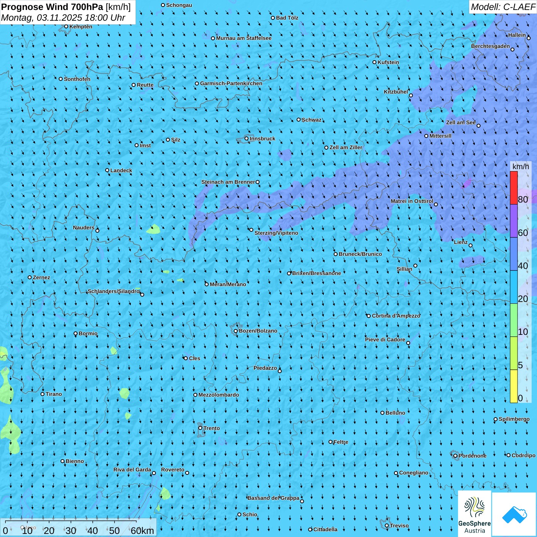The height and width of the screenshot is (537, 537).
Task: Click the 'Belluno' city label
Action: point(395,413)
